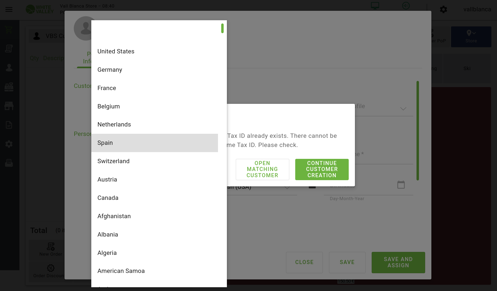Click the White Valley logo
Screen dimensions: 497x291
40,9
